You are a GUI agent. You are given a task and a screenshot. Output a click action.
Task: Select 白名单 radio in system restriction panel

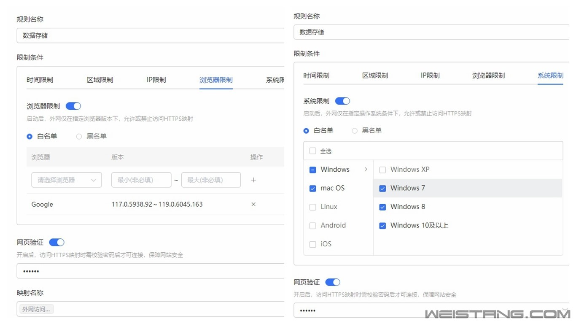pos(306,131)
